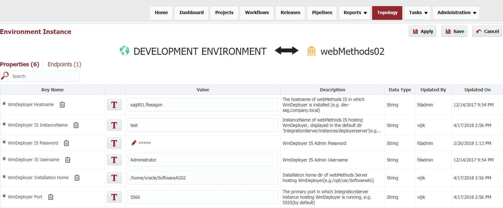Click the Description column header
Viewport: 503px width, 208px height.
point(333,90)
